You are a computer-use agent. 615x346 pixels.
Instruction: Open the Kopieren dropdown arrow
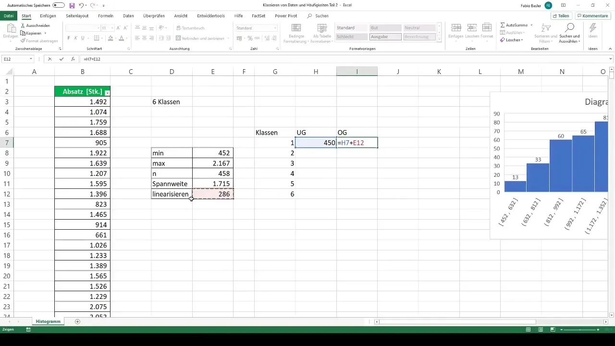45,33
